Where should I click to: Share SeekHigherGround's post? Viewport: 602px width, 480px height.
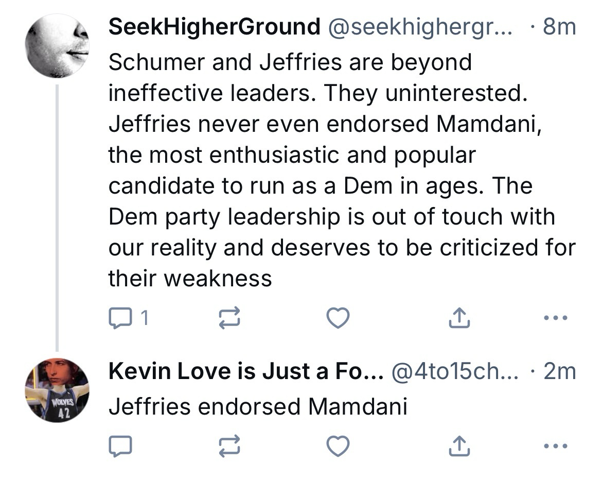(x=459, y=319)
